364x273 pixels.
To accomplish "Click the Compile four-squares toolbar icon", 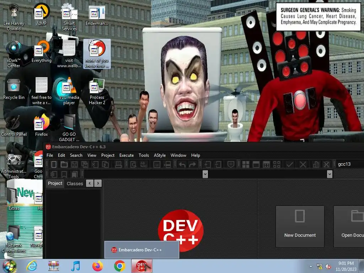I will coord(246,164).
